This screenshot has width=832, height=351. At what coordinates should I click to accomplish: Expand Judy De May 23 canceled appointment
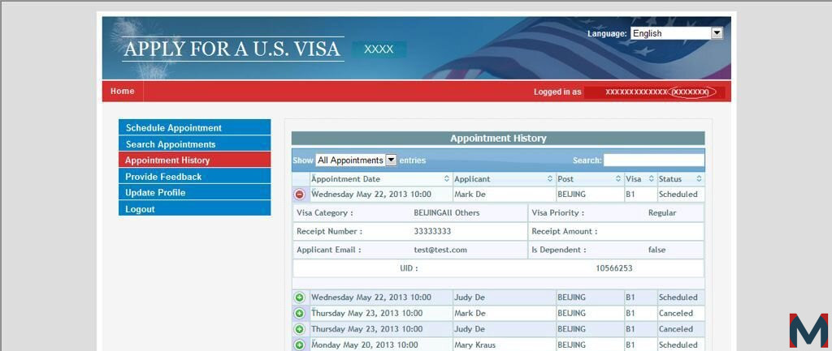pyautogui.click(x=299, y=329)
